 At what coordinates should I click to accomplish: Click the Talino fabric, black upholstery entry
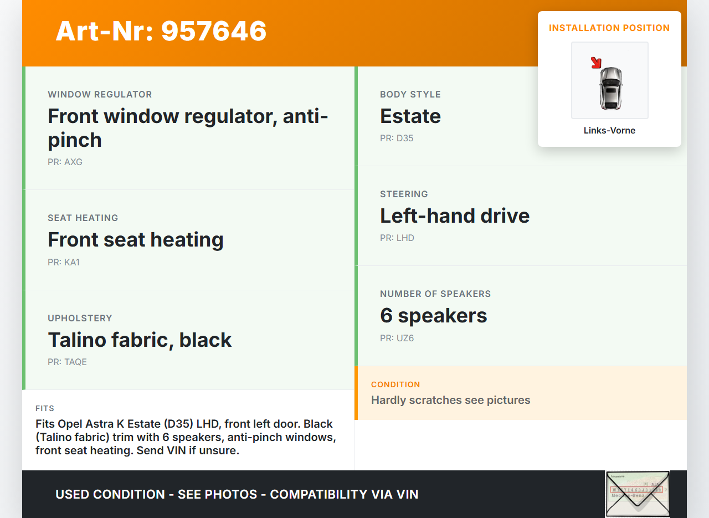[140, 340]
